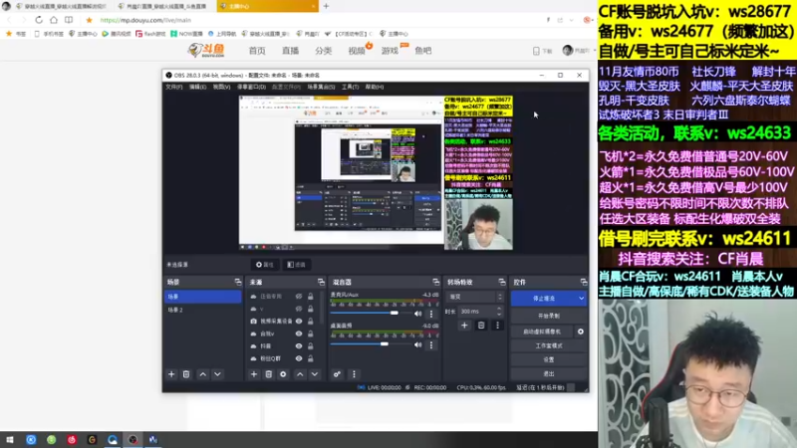Image resolution: width=797 pixels, height=448 pixels.
Task: Open advanced audio properties gear in mixer
Action: (x=337, y=374)
